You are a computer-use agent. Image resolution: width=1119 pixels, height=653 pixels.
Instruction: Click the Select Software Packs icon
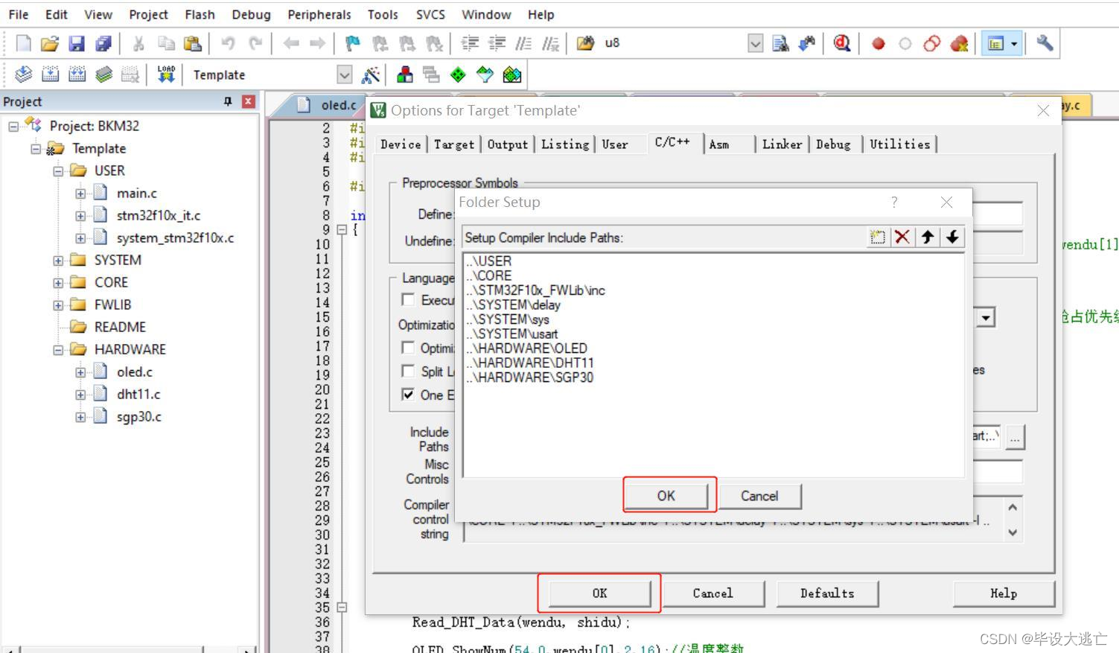(485, 74)
